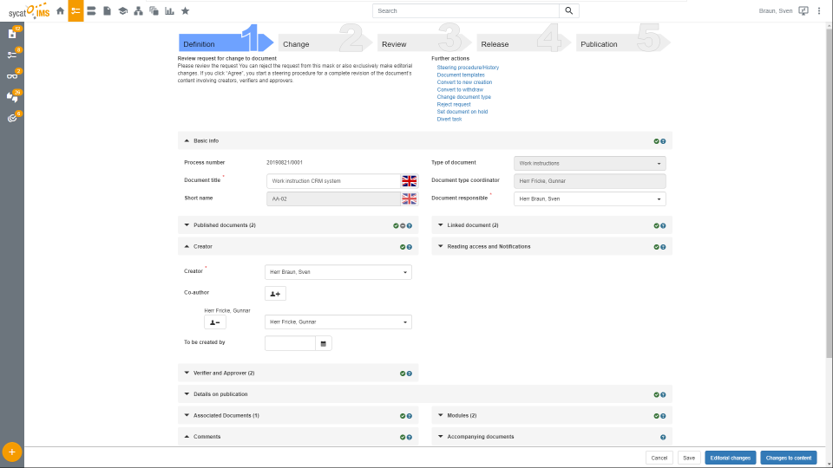Click Reject request link
Image resolution: width=833 pixels, height=468 pixels.
coord(454,105)
